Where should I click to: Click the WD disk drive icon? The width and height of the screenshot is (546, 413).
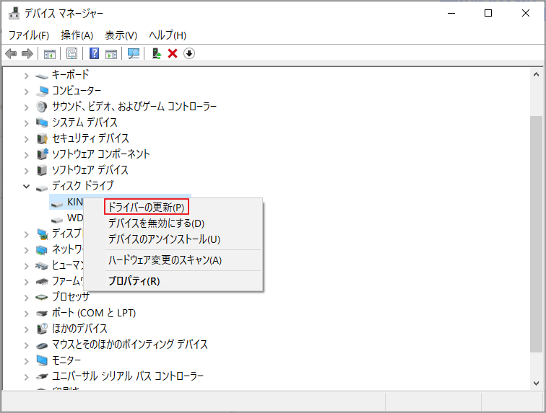coord(57,220)
